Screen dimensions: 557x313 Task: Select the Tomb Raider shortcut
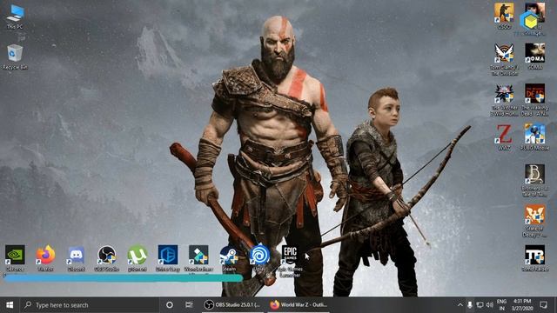pyautogui.click(x=534, y=258)
